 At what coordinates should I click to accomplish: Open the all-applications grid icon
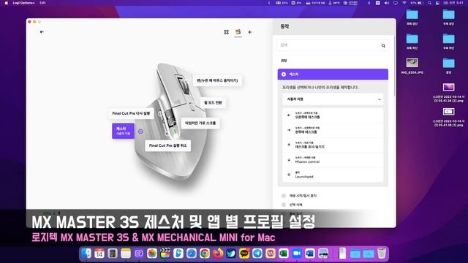pos(226,32)
